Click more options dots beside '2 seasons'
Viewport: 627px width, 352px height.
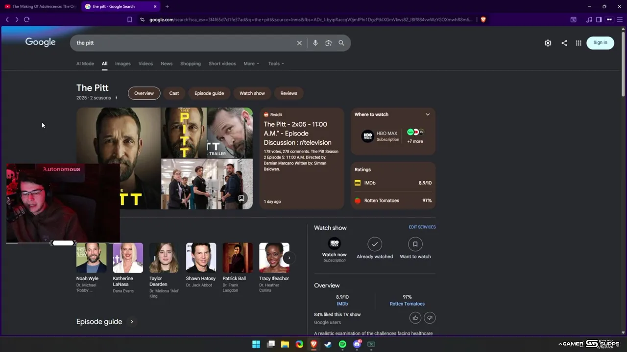coord(116,98)
